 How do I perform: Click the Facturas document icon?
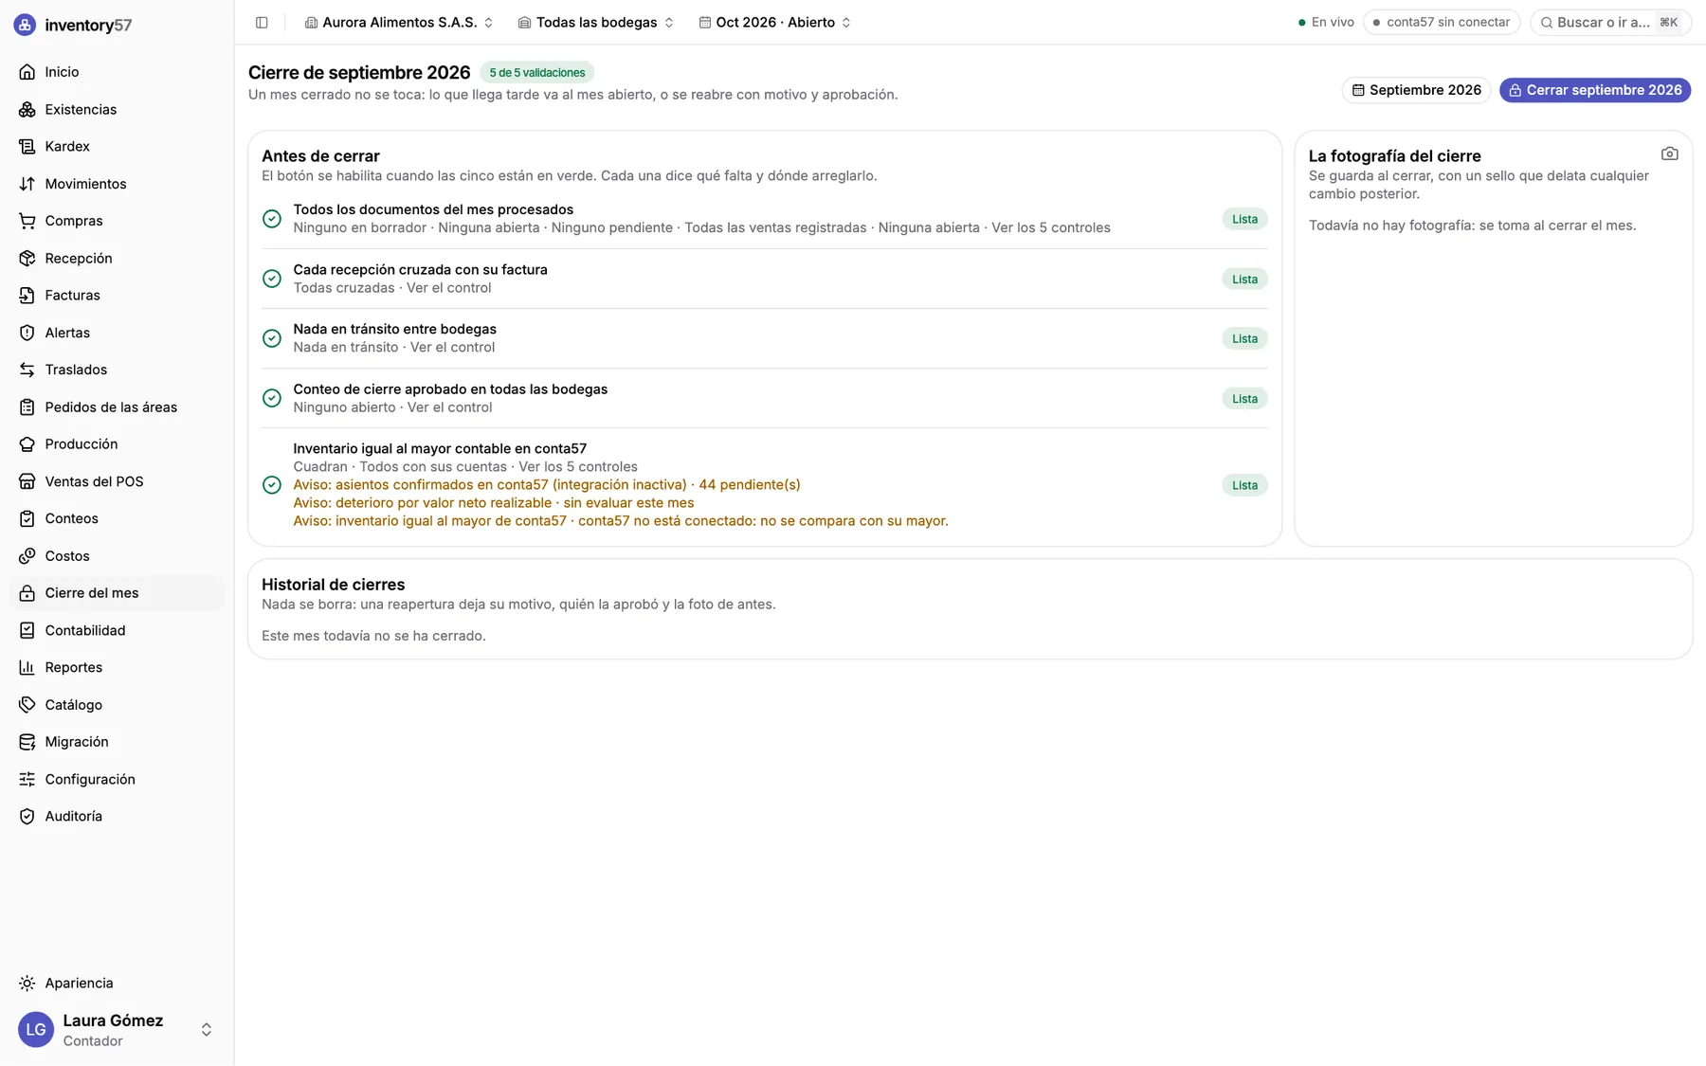click(27, 296)
